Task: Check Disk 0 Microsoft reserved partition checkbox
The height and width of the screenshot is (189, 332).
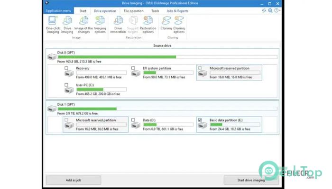Action: click(200, 68)
